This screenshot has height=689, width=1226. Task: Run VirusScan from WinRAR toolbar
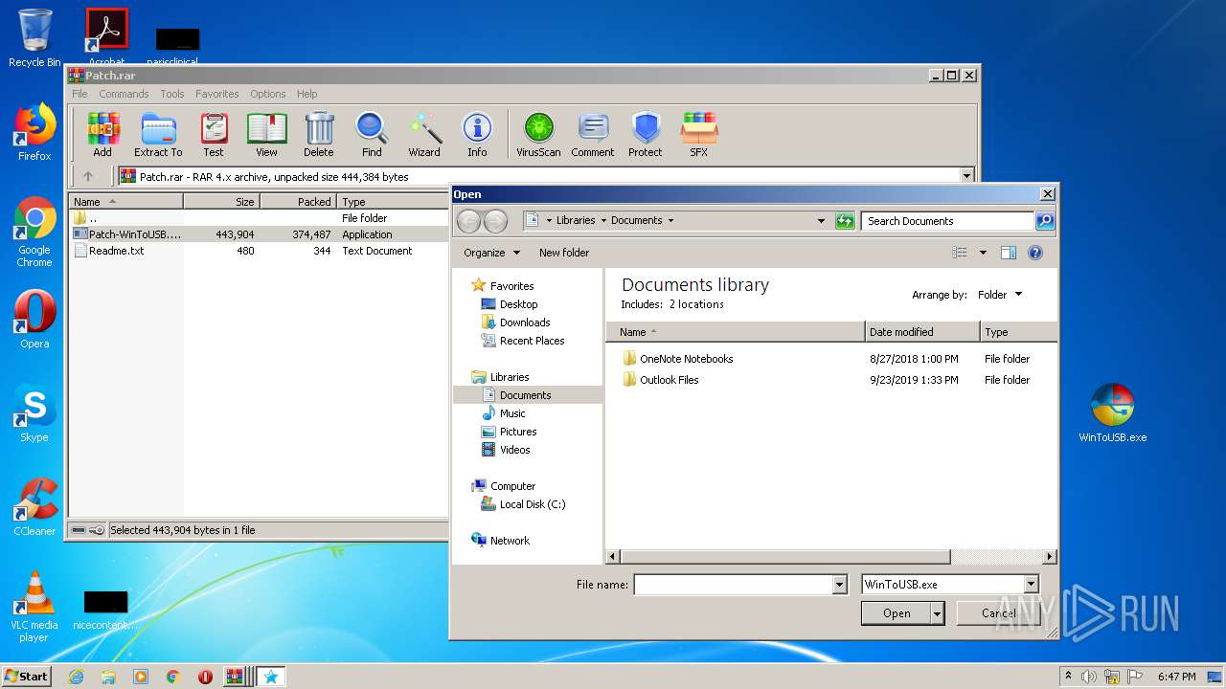(538, 135)
